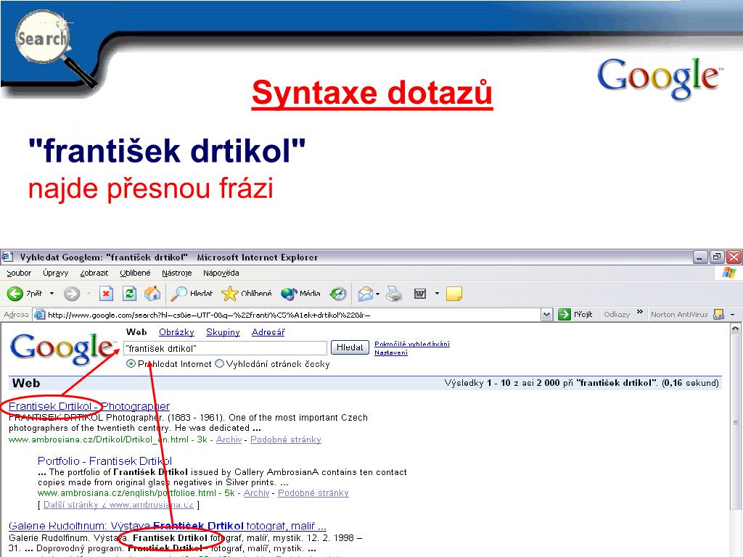Screen dimensions: 743x557
Task: Open the Oblíbené menu
Action: click(135, 273)
